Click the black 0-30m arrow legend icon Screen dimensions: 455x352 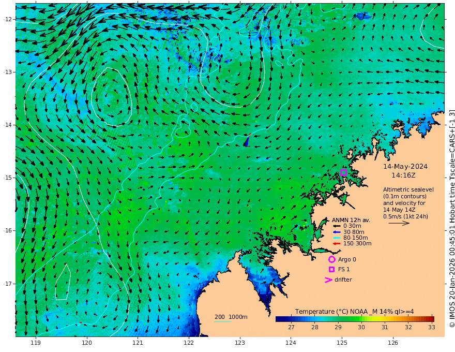point(337,226)
